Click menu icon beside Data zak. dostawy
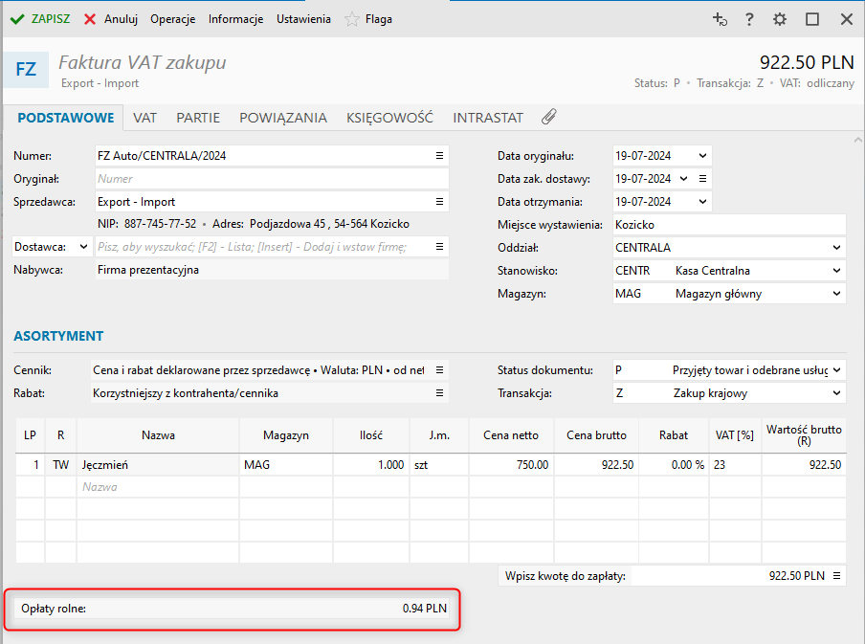 click(x=702, y=178)
